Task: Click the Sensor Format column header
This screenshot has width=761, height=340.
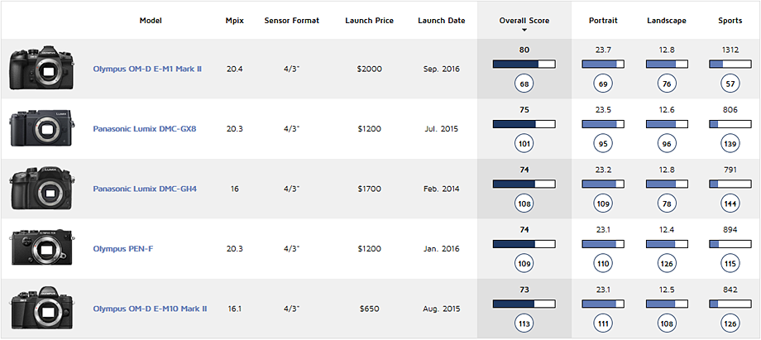Action: coord(292,21)
